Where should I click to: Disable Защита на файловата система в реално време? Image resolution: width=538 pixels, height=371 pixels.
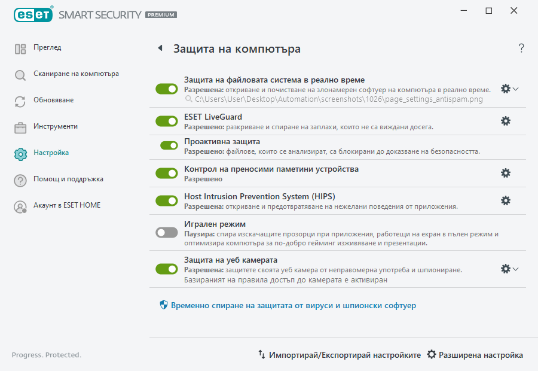point(166,89)
